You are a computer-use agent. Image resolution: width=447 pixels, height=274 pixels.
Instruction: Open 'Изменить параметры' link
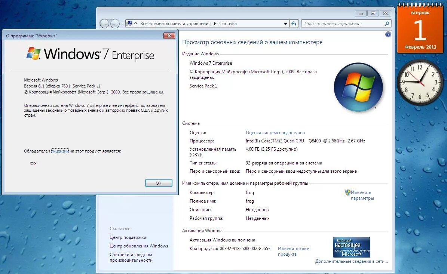[362, 196]
